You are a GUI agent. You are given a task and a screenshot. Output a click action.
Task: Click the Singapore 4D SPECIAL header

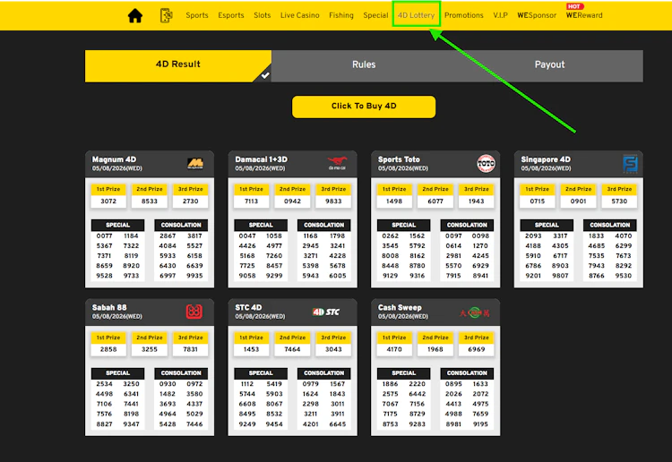(547, 226)
